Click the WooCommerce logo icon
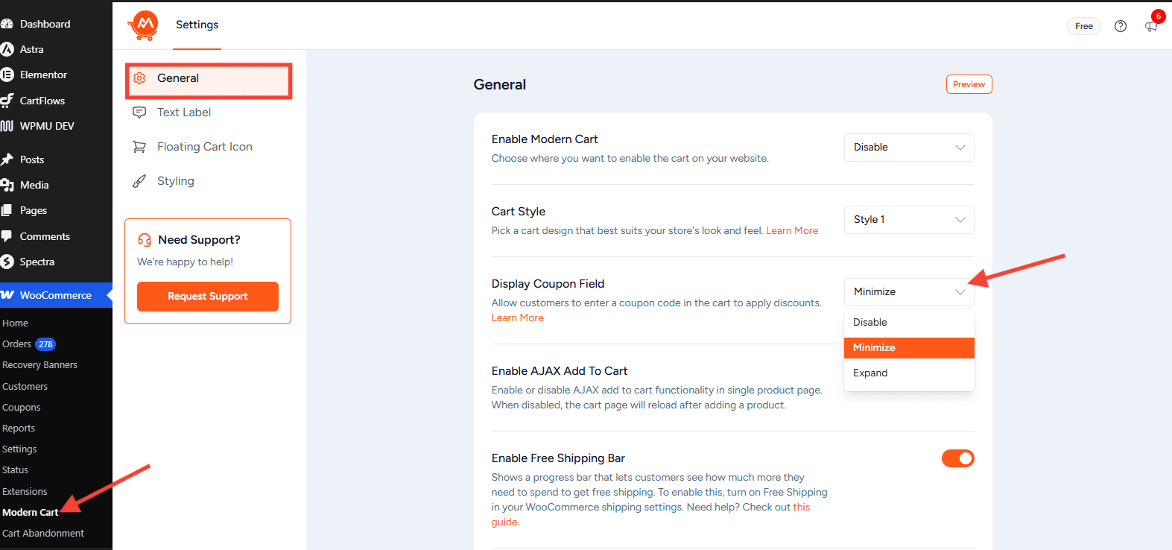The height and width of the screenshot is (550, 1172). [7, 295]
